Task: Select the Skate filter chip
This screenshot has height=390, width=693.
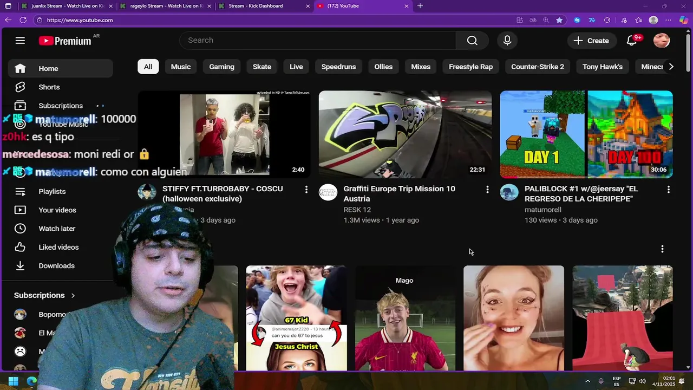Action: tap(262, 67)
